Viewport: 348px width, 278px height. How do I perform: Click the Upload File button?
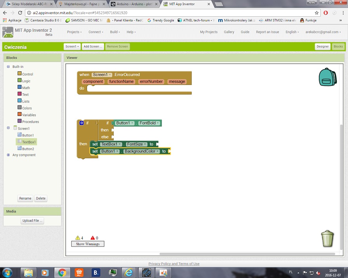pos(32,221)
